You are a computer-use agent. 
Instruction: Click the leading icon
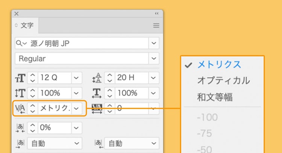pyautogui.click(x=97, y=78)
